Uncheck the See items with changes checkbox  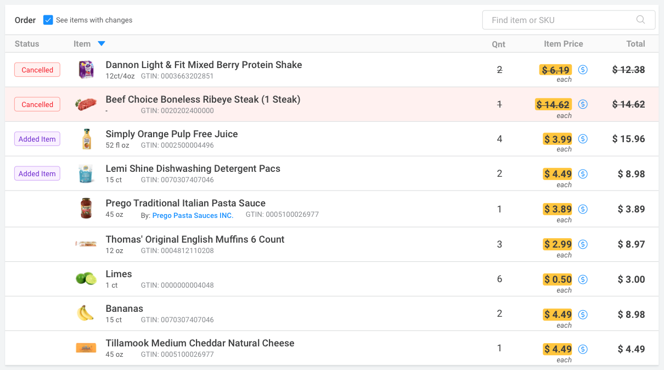tap(48, 20)
